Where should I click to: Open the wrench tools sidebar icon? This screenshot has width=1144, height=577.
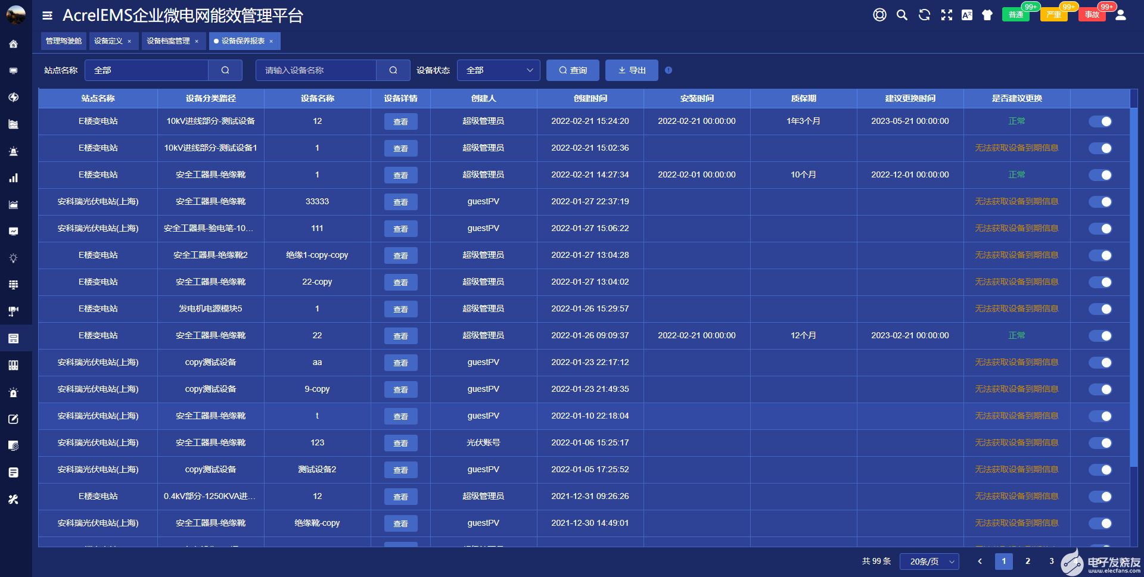coord(13,500)
